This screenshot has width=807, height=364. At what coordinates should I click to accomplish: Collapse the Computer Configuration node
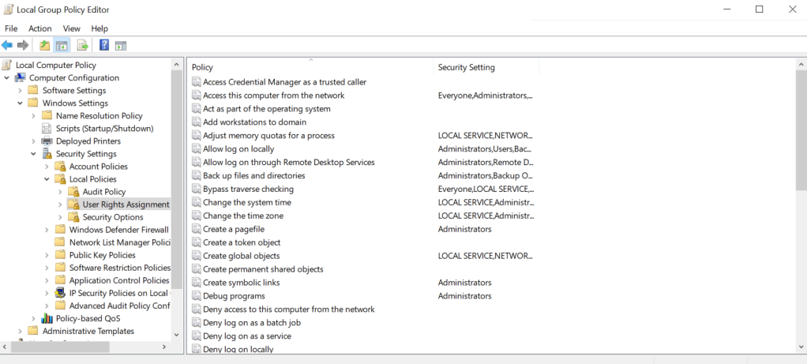tap(7, 78)
